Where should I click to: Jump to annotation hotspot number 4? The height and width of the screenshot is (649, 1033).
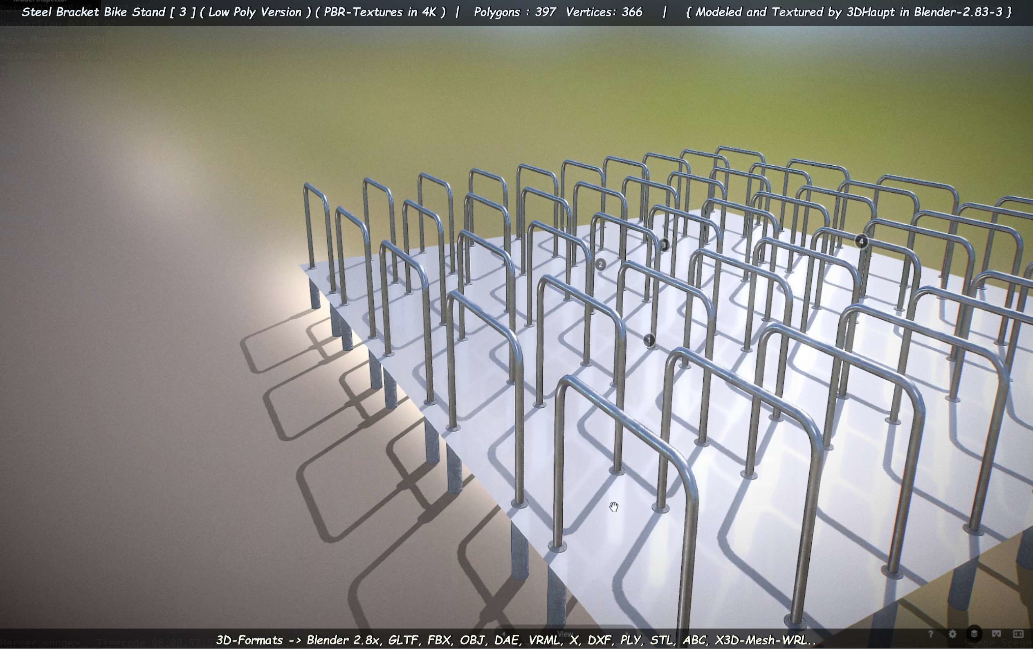pos(861,241)
